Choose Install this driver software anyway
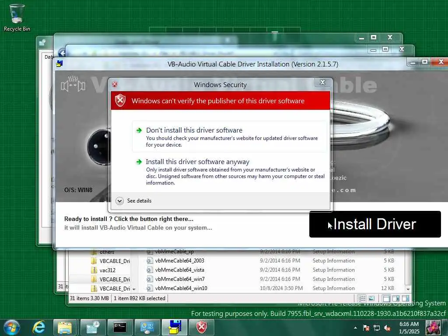448x336 pixels. point(229,172)
